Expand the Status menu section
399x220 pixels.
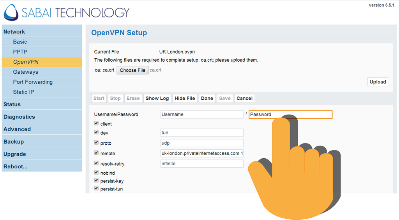pos(42,104)
